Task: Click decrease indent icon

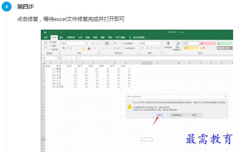Action: tap(115, 48)
